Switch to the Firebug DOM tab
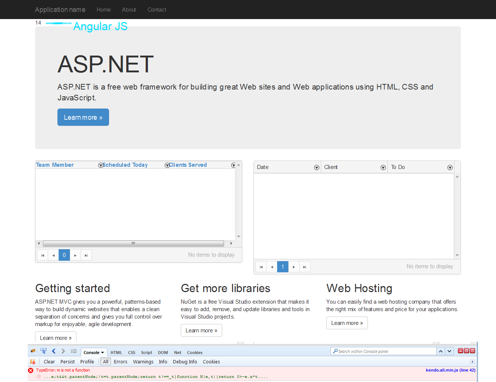Image resolution: width=496 pixels, height=382 pixels. 163,353
